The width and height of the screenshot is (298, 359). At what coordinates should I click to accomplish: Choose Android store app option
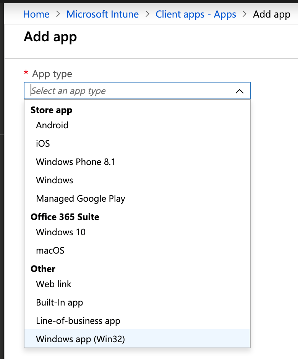(137, 125)
